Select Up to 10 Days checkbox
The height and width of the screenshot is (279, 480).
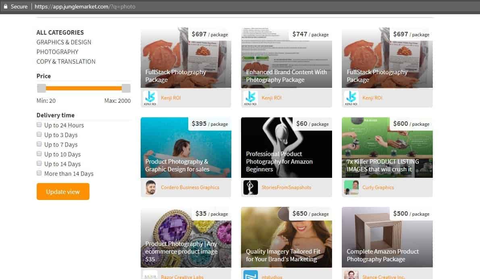tap(39, 154)
